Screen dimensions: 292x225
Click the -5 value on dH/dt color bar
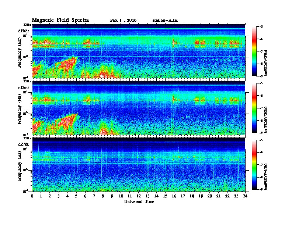coord(261,27)
